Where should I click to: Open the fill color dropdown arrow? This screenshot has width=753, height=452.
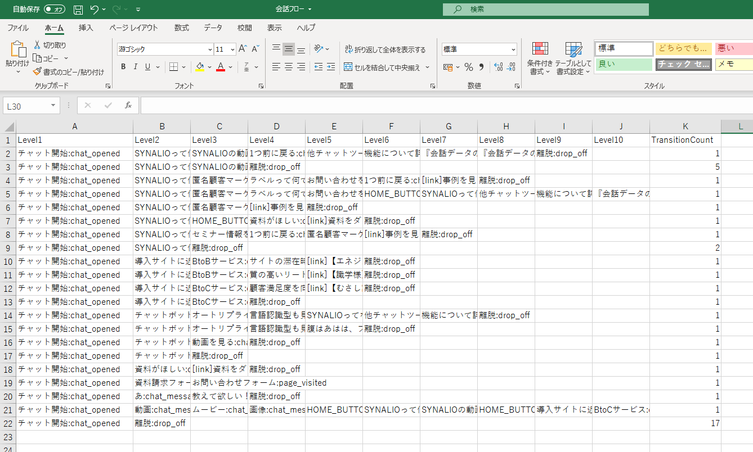click(x=209, y=67)
